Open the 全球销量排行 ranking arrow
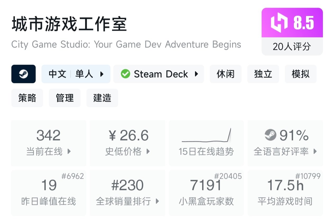The image size is (334, 219). tap(157, 202)
